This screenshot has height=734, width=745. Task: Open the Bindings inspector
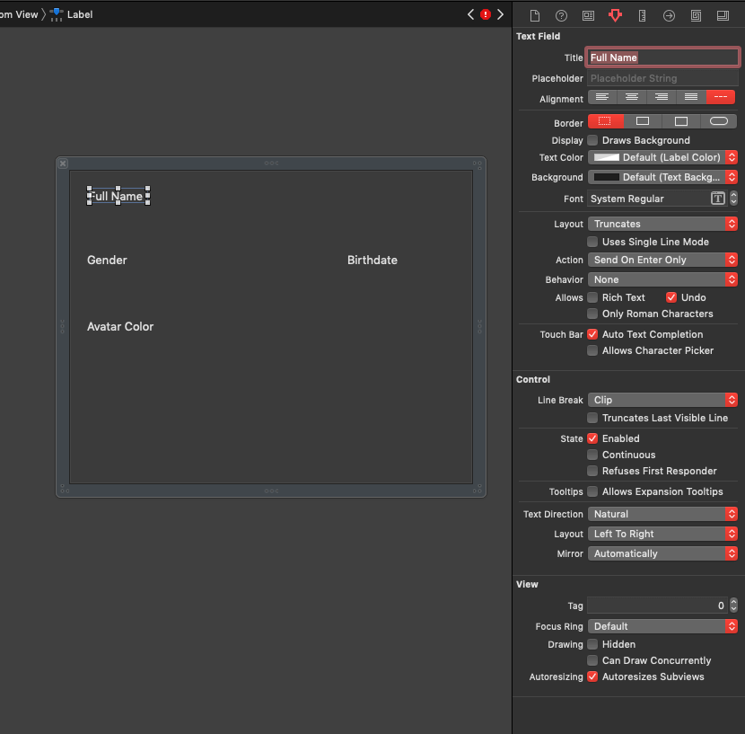click(696, 15)
